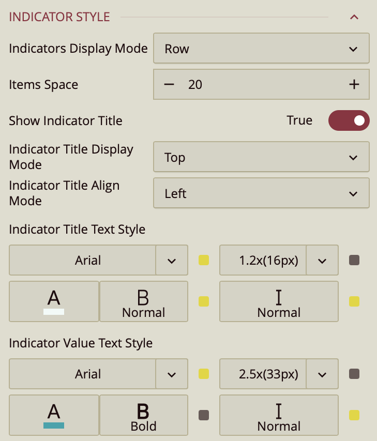Image resolution: width=377 pixels, height=441 pixels.
Task: Click yellow square next to title font family
Action: coord(204,260)
